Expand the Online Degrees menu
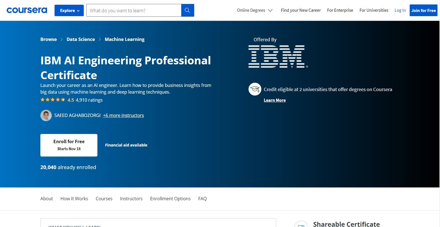The image size is (440, 227). click(254, 10)
